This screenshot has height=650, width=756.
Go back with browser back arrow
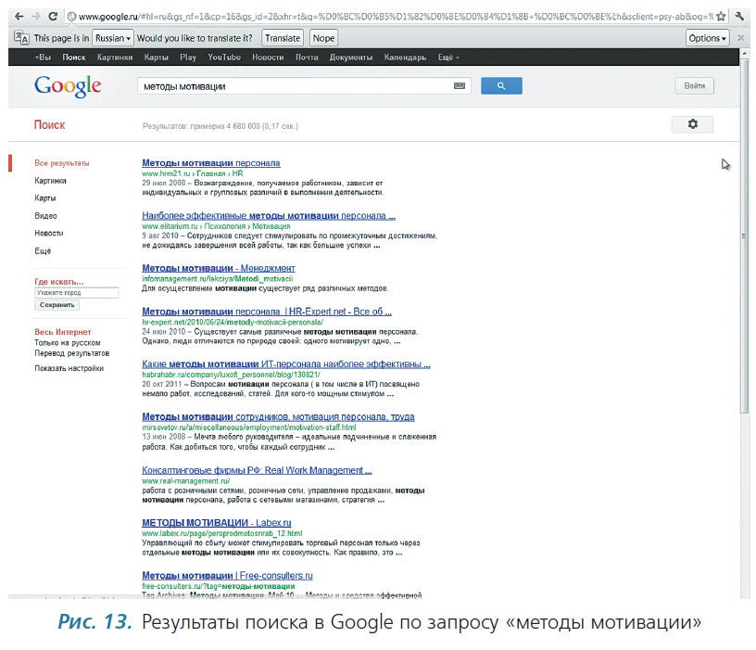(19, 17)
